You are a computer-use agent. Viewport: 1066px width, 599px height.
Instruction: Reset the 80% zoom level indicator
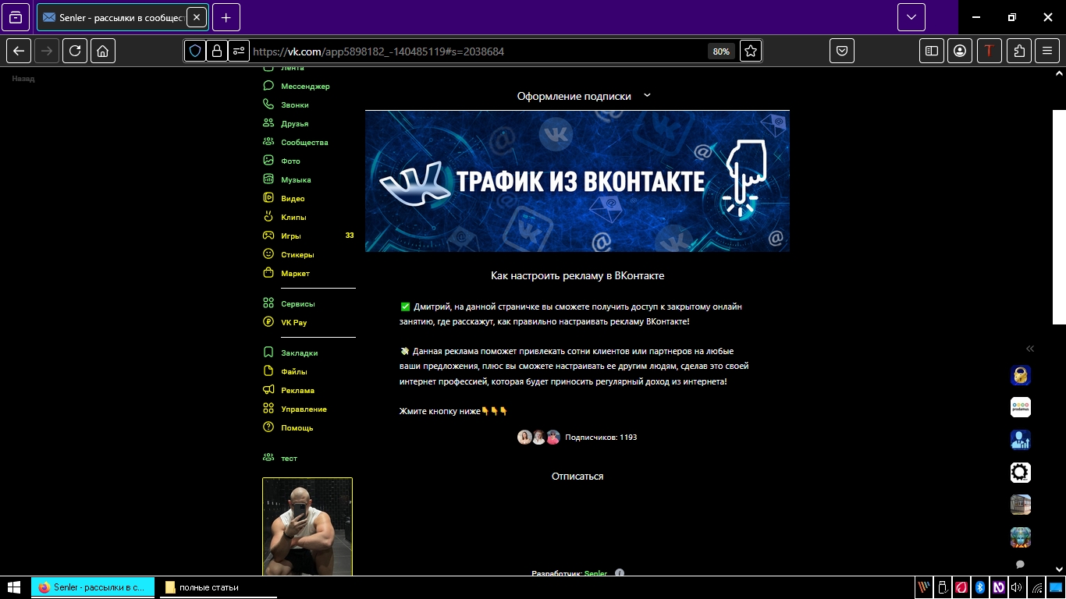click(x=721, y=51)
